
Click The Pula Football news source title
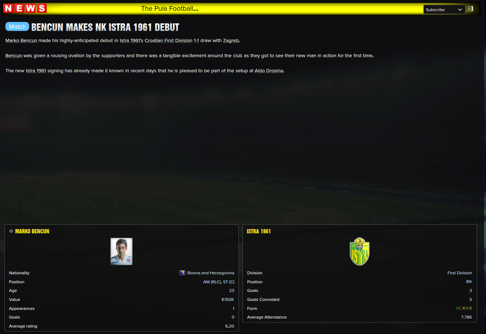tap(169, 9)
